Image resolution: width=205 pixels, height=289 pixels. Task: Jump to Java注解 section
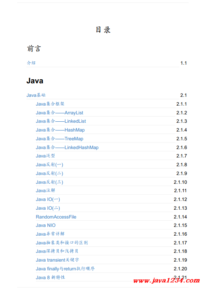point(46,190)
